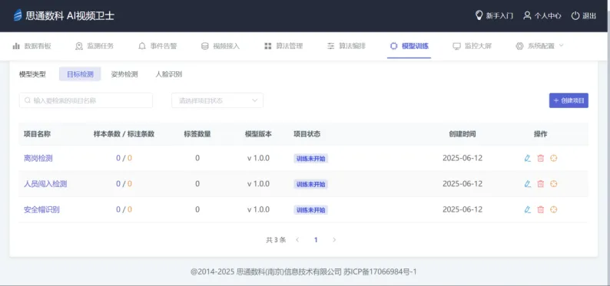Viewport: 610px width, 286px height.
Task: Click 项目状态 column header
Action: click(307, 134)
